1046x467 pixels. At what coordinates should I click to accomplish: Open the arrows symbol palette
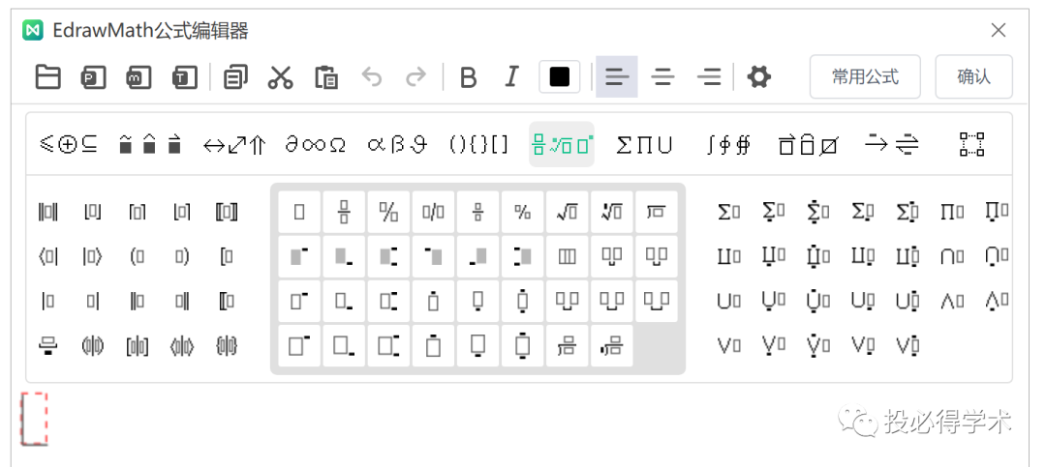(234, 144)
